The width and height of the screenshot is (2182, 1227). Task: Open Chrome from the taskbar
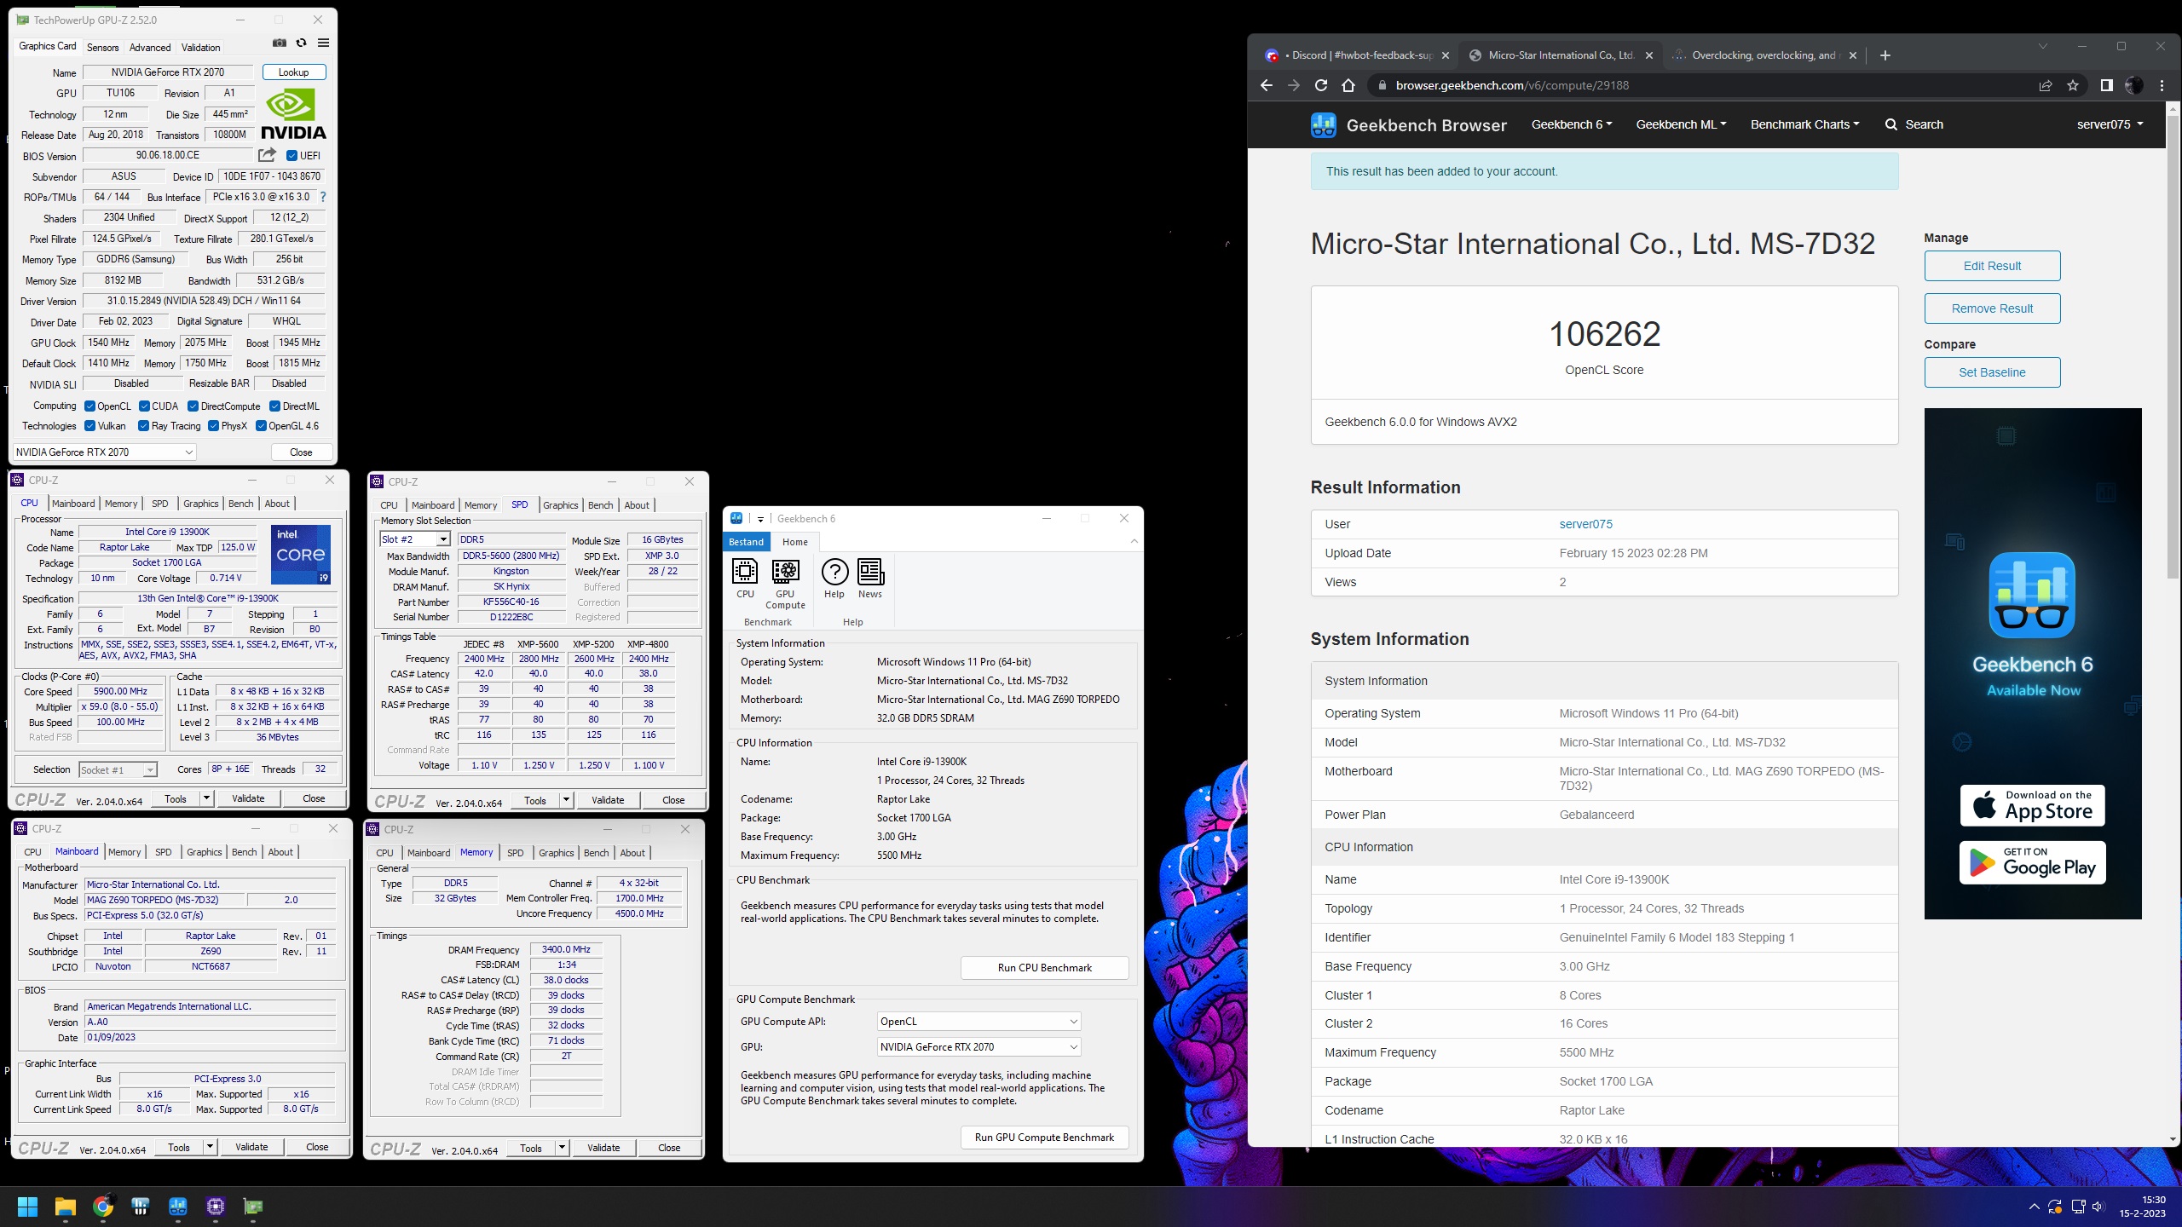pyautogui.click(x=103, y=1207)
